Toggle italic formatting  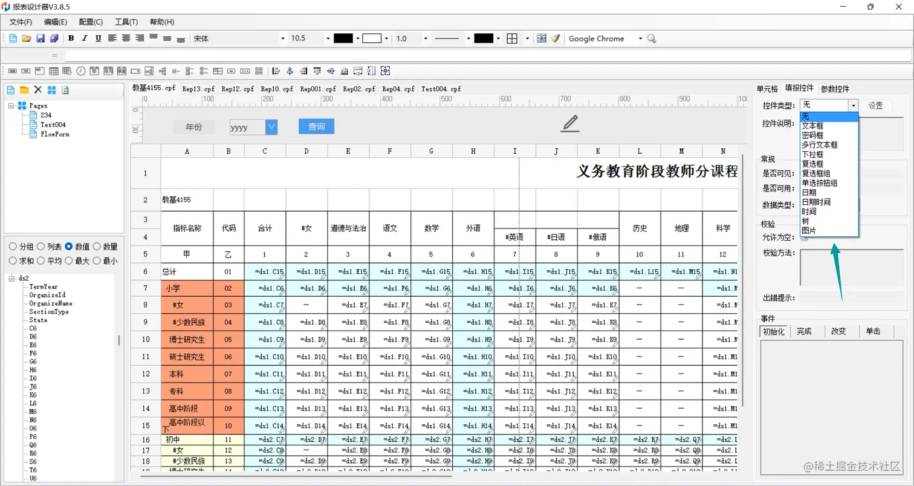point(85,39)
